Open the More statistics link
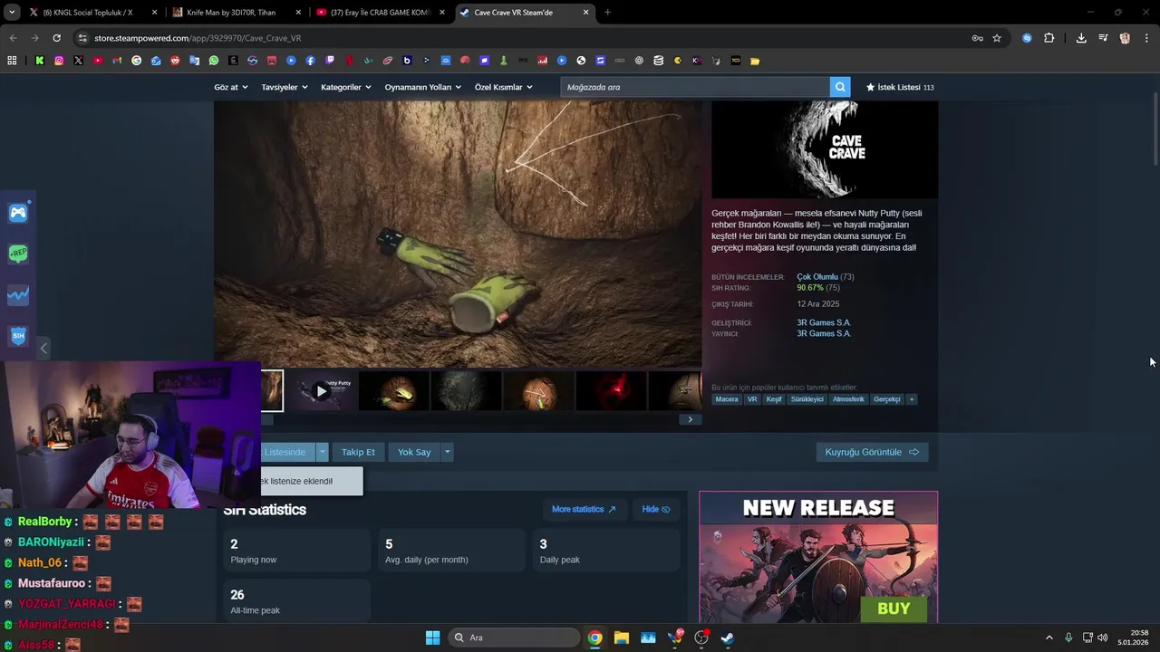 click(x=584, y=509)
